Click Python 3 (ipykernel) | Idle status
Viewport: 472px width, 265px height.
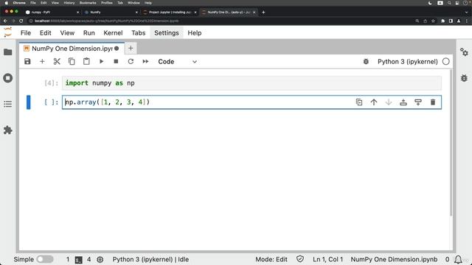coord(150,259)
